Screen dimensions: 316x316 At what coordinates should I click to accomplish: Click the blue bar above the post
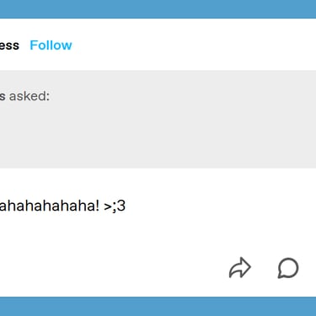coord(158,9)
